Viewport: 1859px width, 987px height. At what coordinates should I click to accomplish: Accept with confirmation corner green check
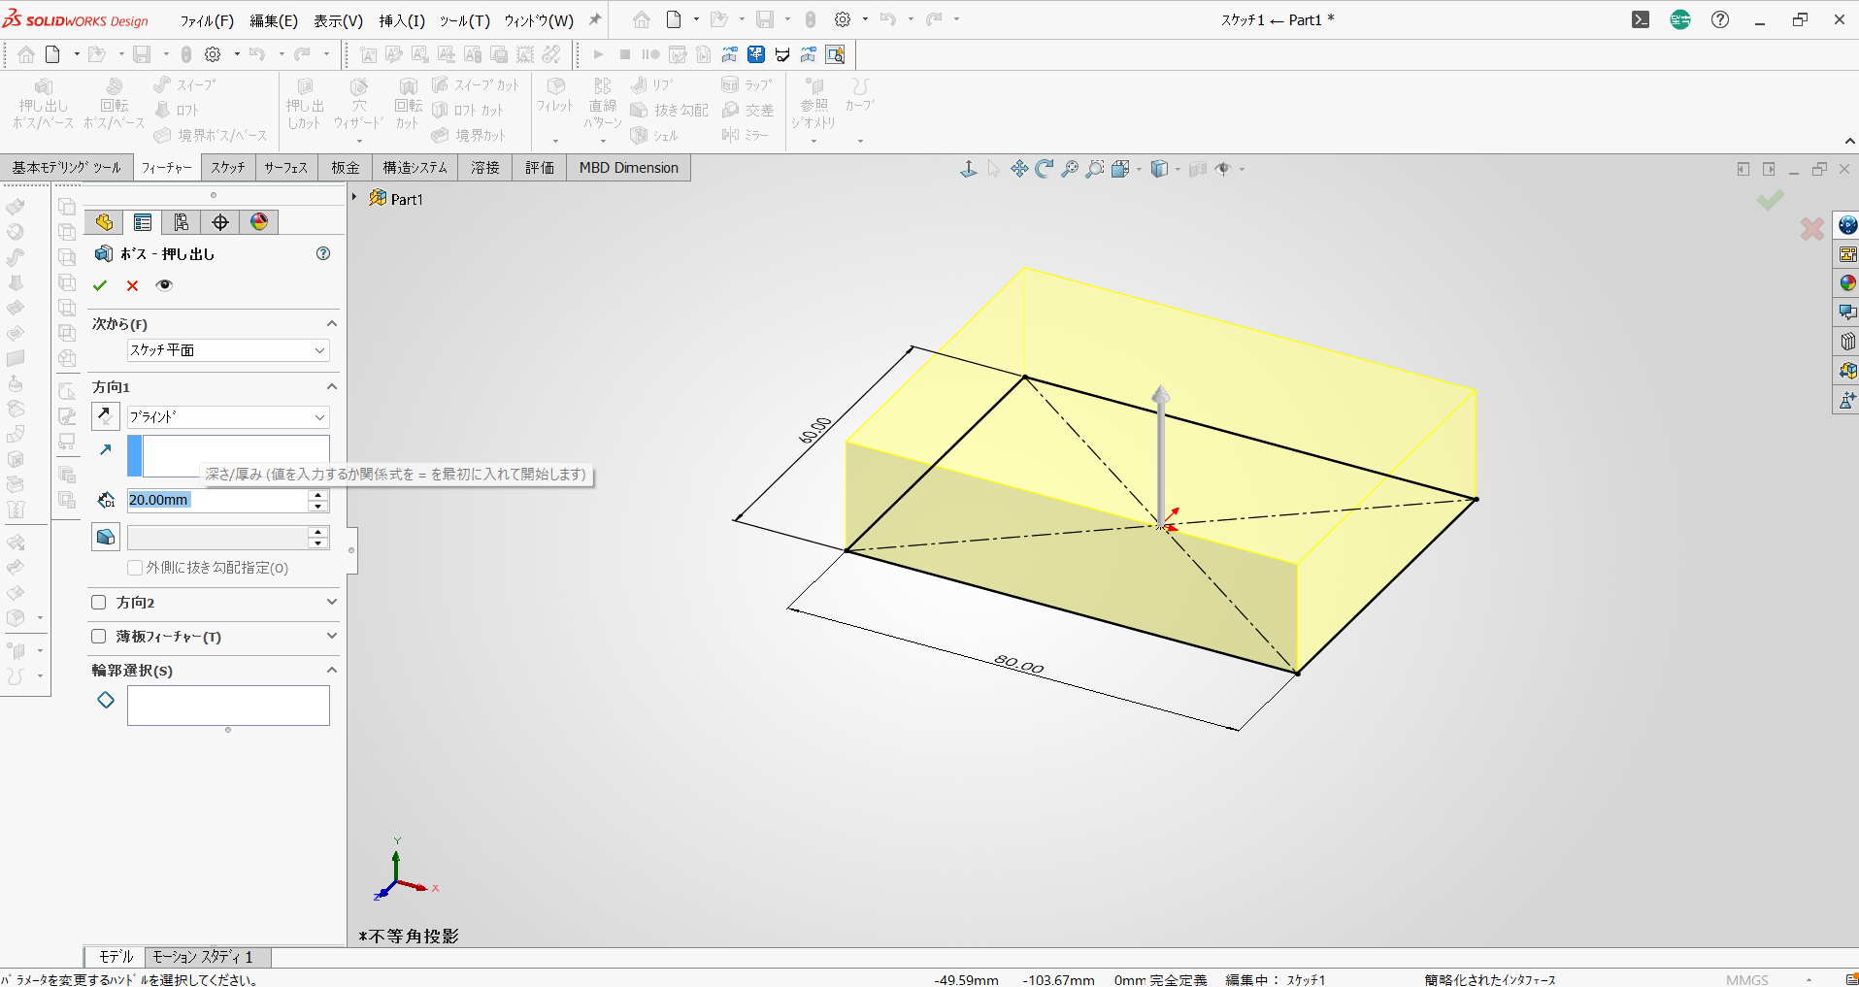tap(1770, 200)
